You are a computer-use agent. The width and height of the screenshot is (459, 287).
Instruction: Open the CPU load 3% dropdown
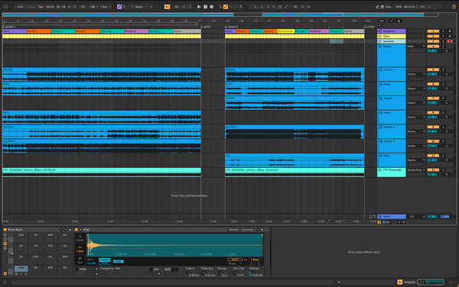pos(425,7)
